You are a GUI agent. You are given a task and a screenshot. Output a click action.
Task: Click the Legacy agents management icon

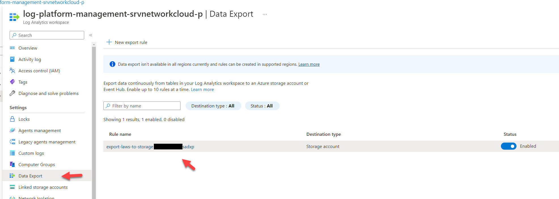12,142
